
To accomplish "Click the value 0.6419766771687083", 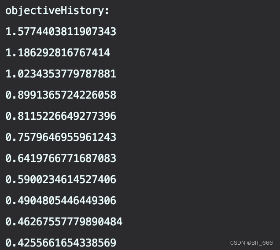I will [x=61, y=158].
